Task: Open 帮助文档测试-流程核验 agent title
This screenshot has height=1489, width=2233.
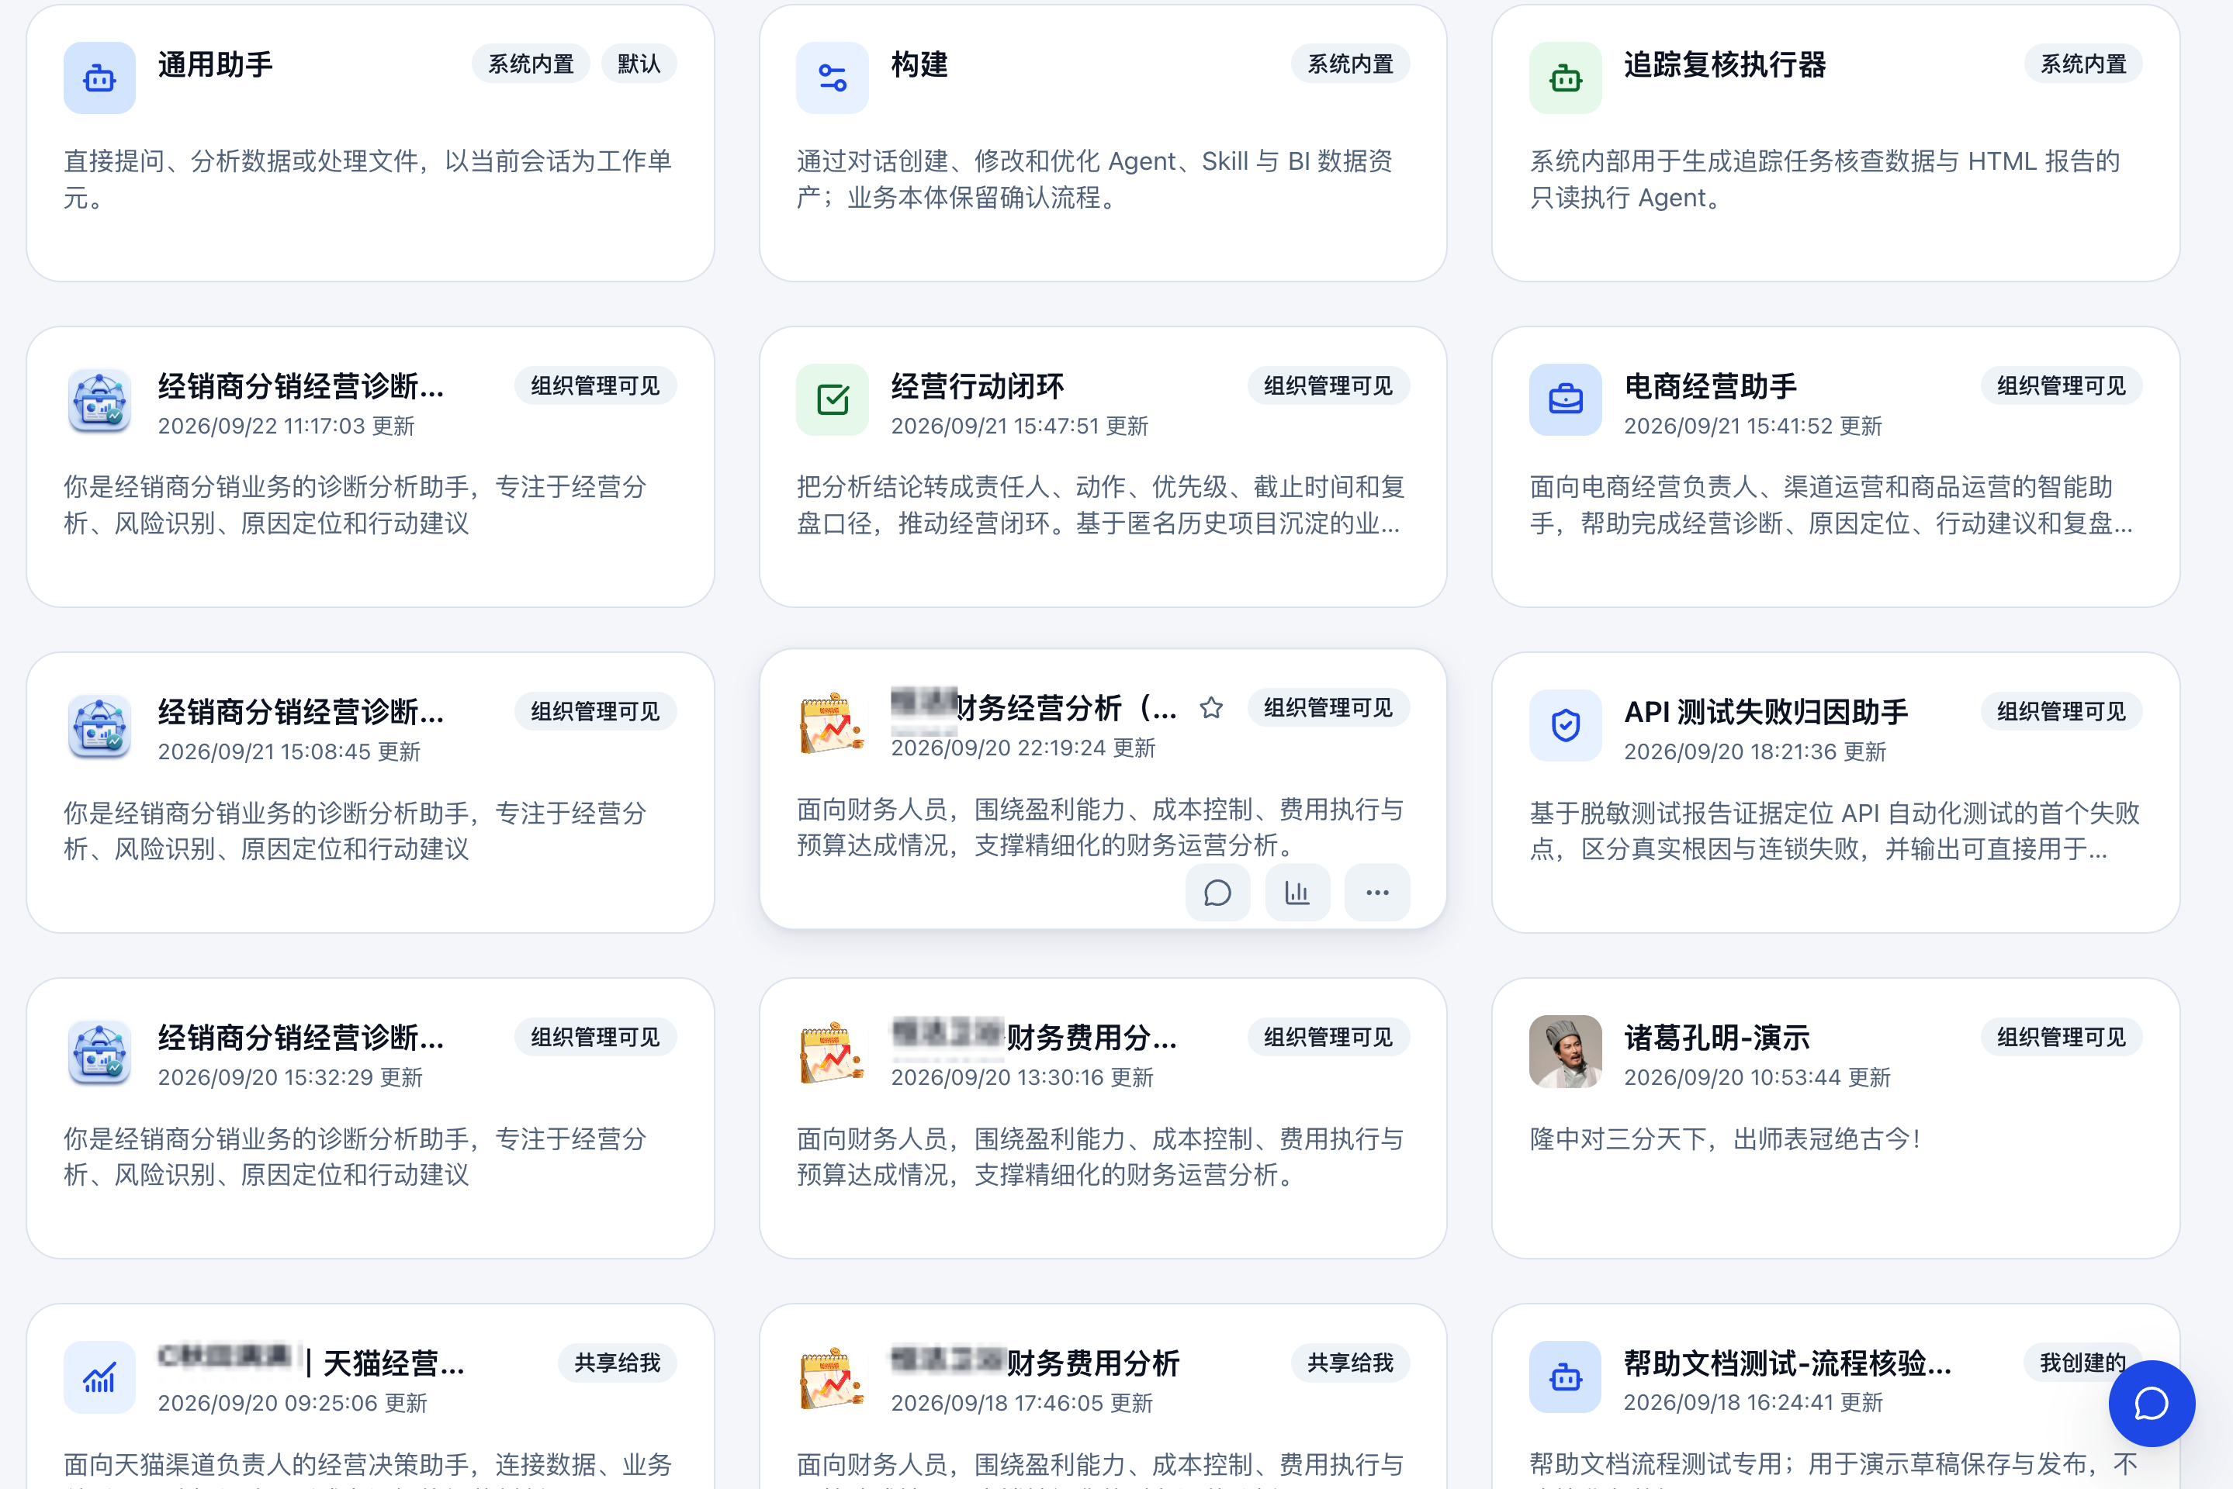Action: click(1788, 1363)
